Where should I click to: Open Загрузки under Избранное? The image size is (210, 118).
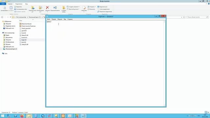pos(7,24)
